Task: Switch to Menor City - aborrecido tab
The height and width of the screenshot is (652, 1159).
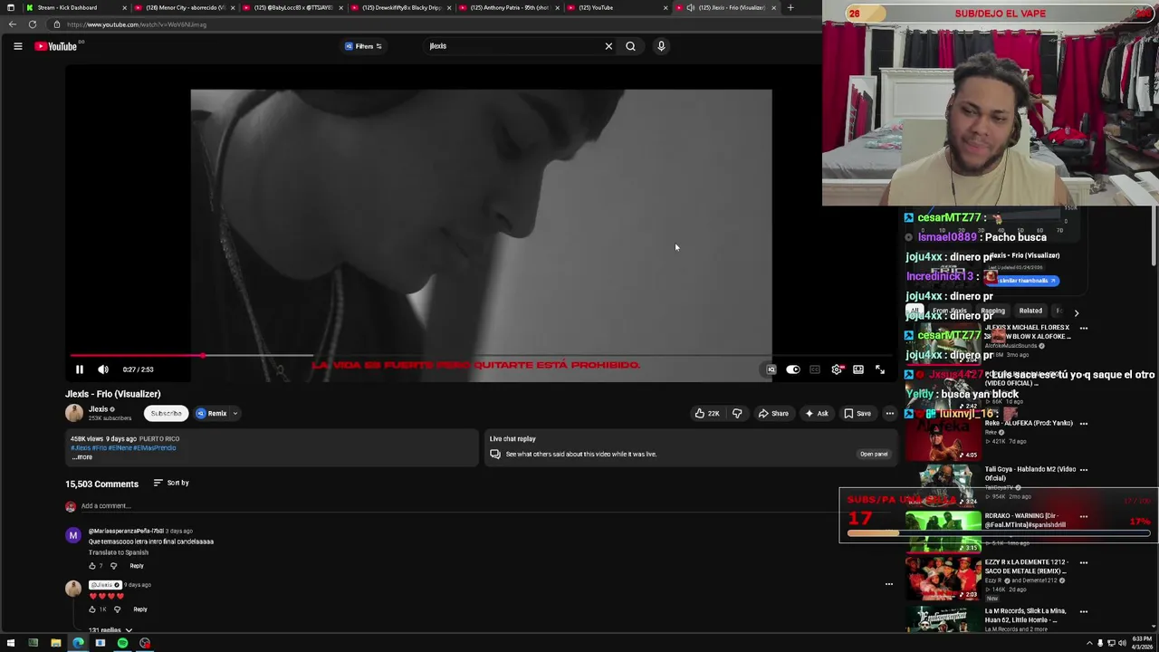Action: (x=186, y=7)
